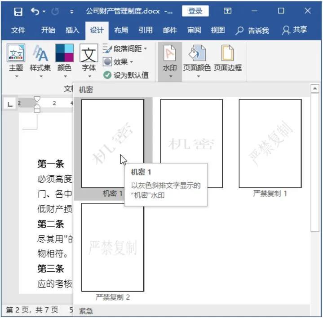Open the 审阅 tab

pos(194,30)
